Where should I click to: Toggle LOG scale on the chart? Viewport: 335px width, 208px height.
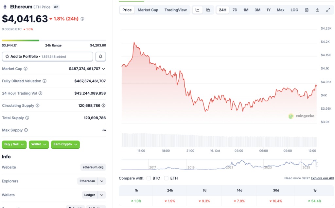pos(294,10)
